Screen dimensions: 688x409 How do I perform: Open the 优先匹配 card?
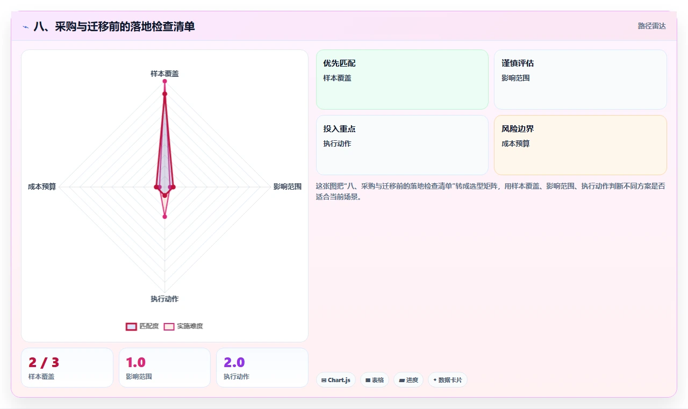[402, 80]
